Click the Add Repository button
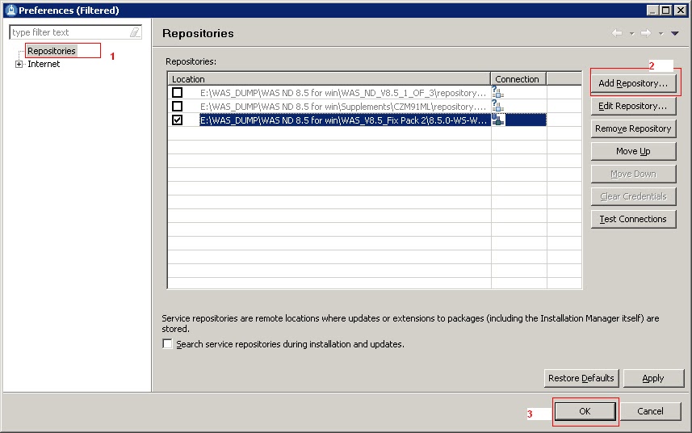 tap(633, 83)
